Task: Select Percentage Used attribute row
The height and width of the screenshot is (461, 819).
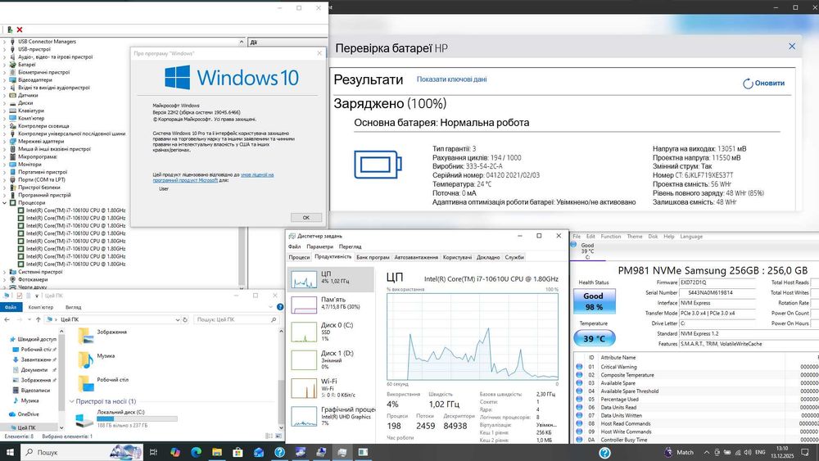Action: pos(695,399)
